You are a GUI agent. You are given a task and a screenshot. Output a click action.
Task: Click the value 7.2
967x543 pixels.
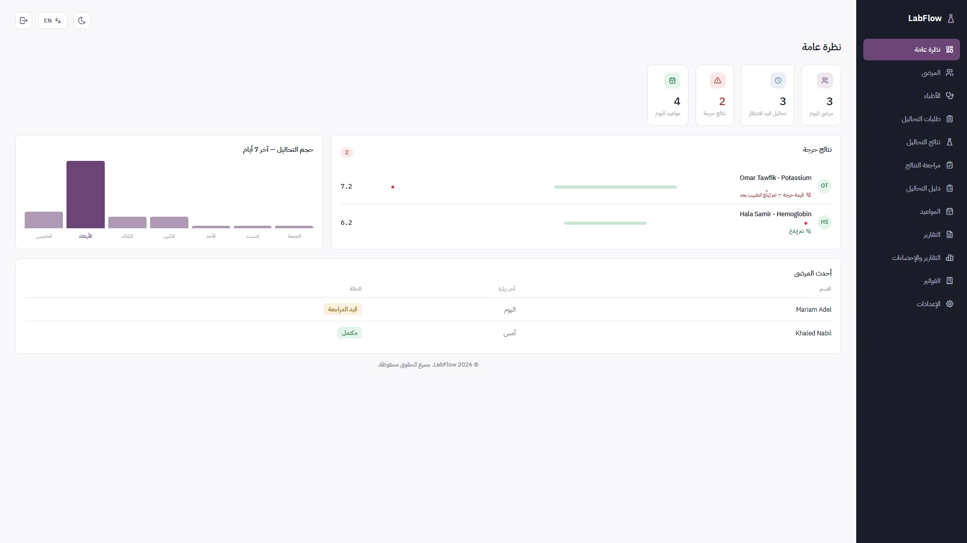tap(347, 187)
